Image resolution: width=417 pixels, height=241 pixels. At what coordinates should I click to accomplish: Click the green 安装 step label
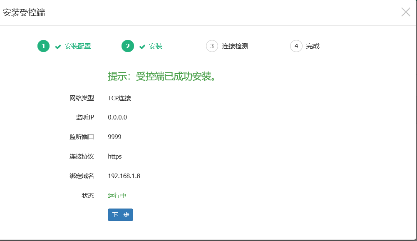156,46
